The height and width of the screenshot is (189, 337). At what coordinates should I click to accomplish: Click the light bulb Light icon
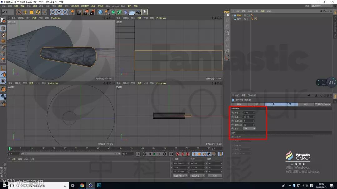pyautogui.click(x=144, y=12)
